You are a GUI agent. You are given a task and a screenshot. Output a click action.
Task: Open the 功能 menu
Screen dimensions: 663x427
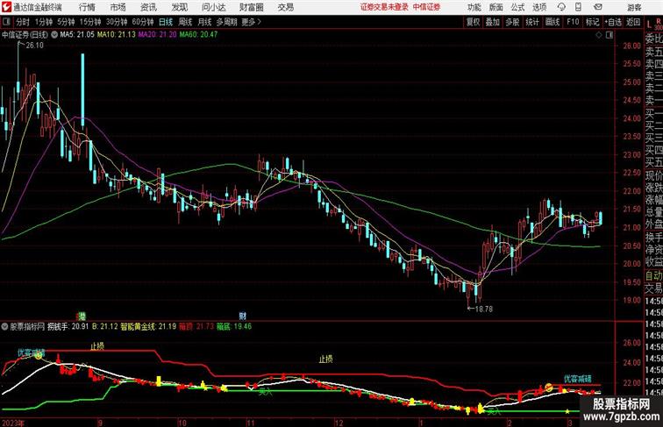(474, 7)
